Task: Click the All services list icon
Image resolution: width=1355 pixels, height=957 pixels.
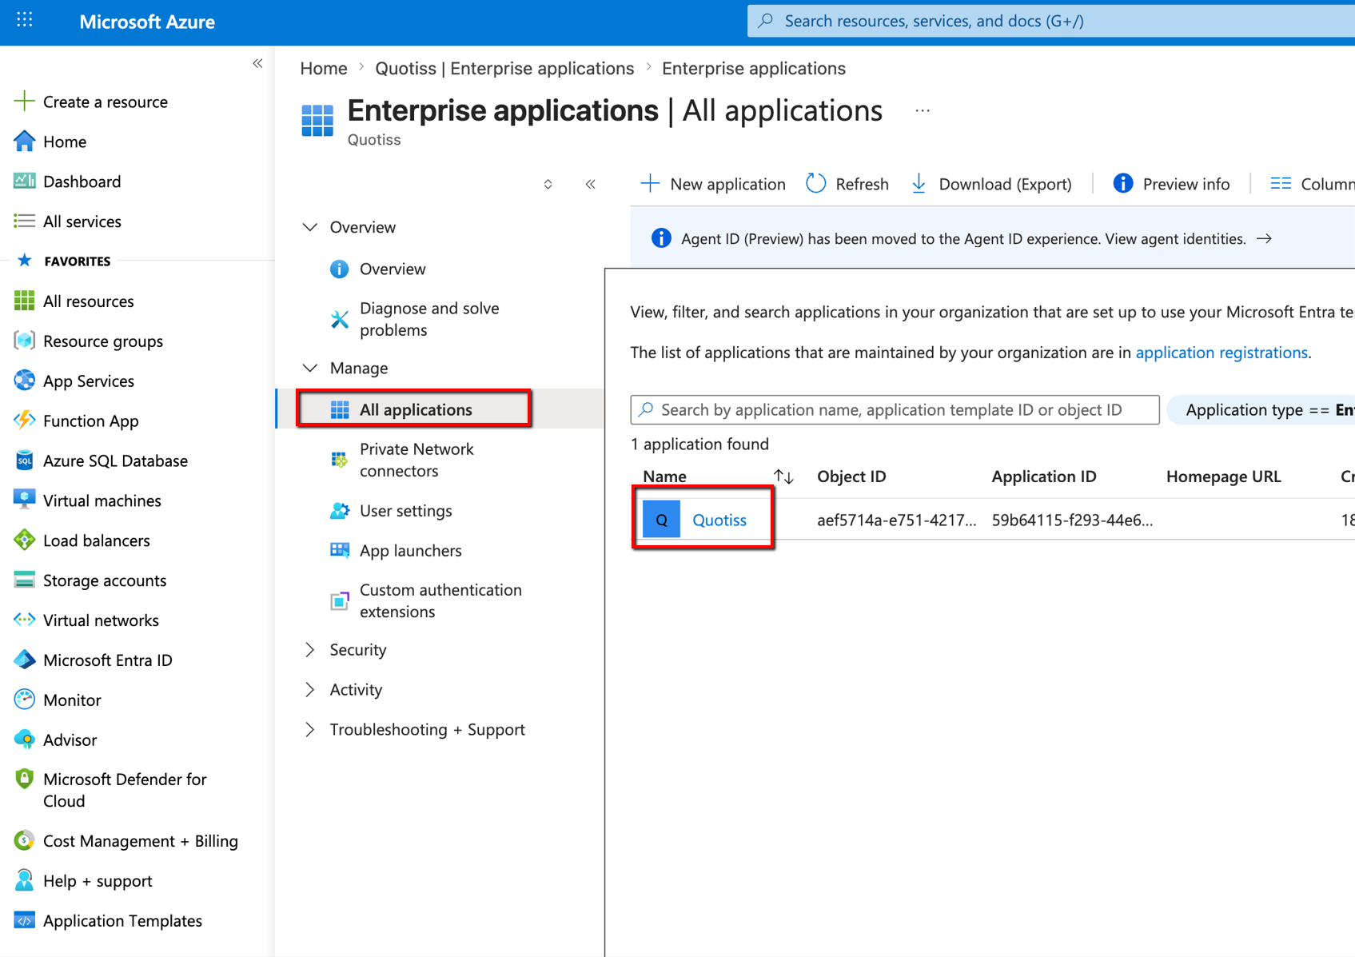Action: pos(25,221)
